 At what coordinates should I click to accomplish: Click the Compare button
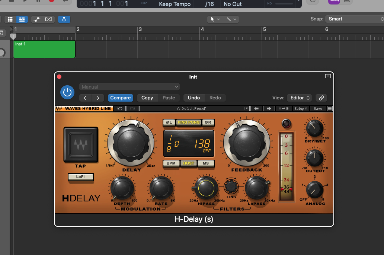pyautogui.click(x=121, y=98)
